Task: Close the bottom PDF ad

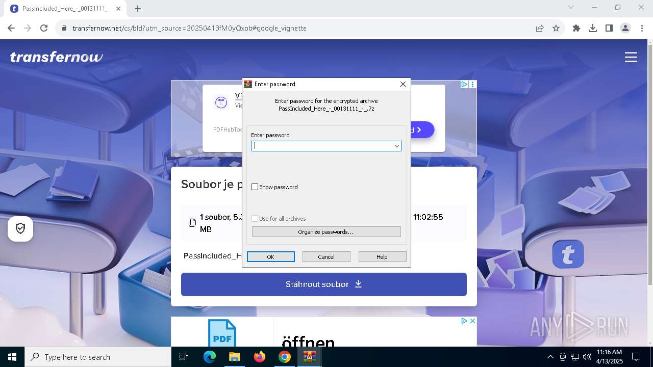Action: point(472,321)
